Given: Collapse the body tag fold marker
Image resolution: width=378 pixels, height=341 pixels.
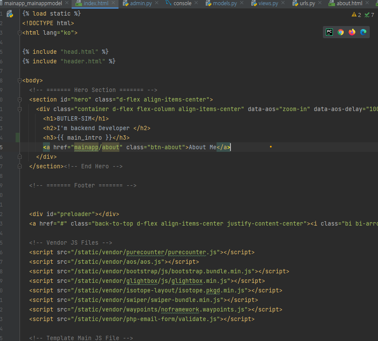Looking at the screenshot, I should tap(20, 81).
